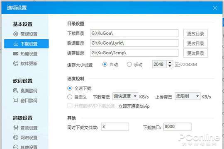Select the 下载设置 download arrow icon
This screenshot has height=149, width=224.
[x=16, y=43]
